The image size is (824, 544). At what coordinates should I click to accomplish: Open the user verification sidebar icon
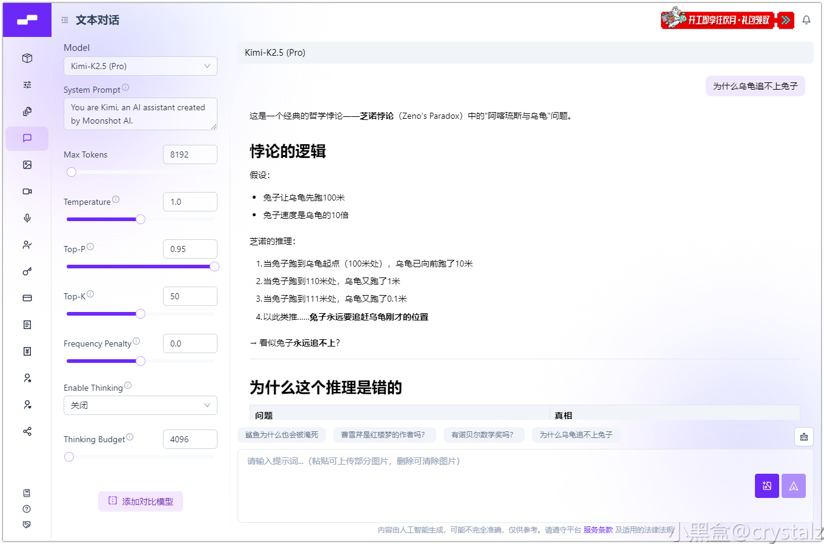click(x=27, y=245)
